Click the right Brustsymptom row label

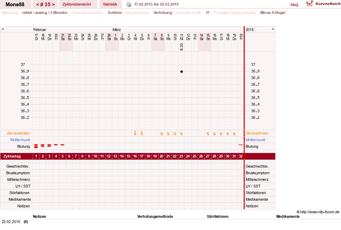[258, 173]
